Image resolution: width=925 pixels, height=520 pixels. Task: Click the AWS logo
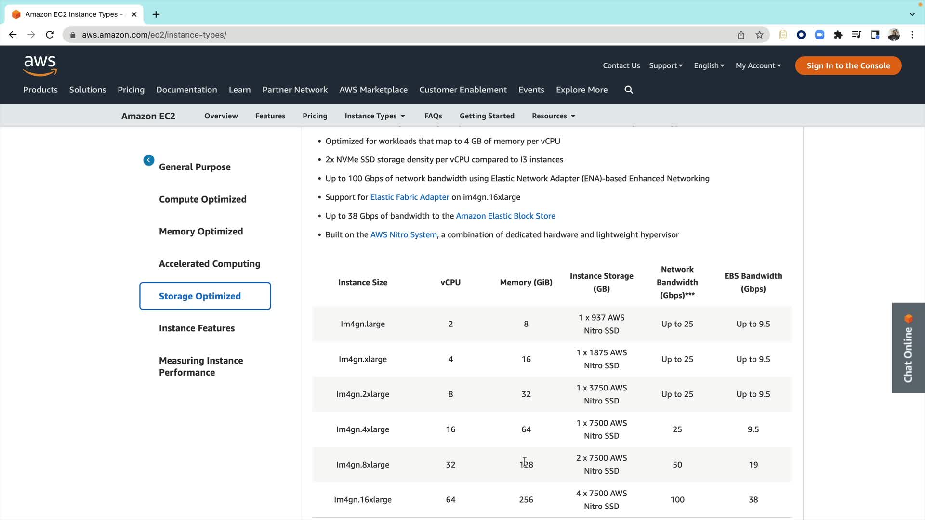40,66
